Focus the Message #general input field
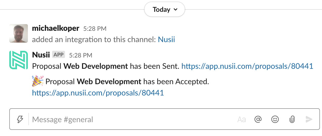 point(129,119)
